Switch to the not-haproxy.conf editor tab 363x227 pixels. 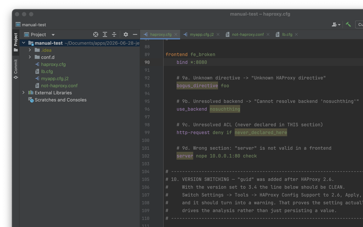(x=248, y=34)
